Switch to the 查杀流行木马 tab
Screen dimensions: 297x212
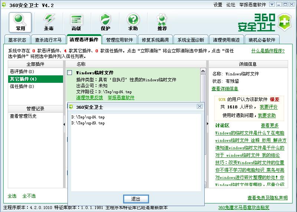coord(48,40)
